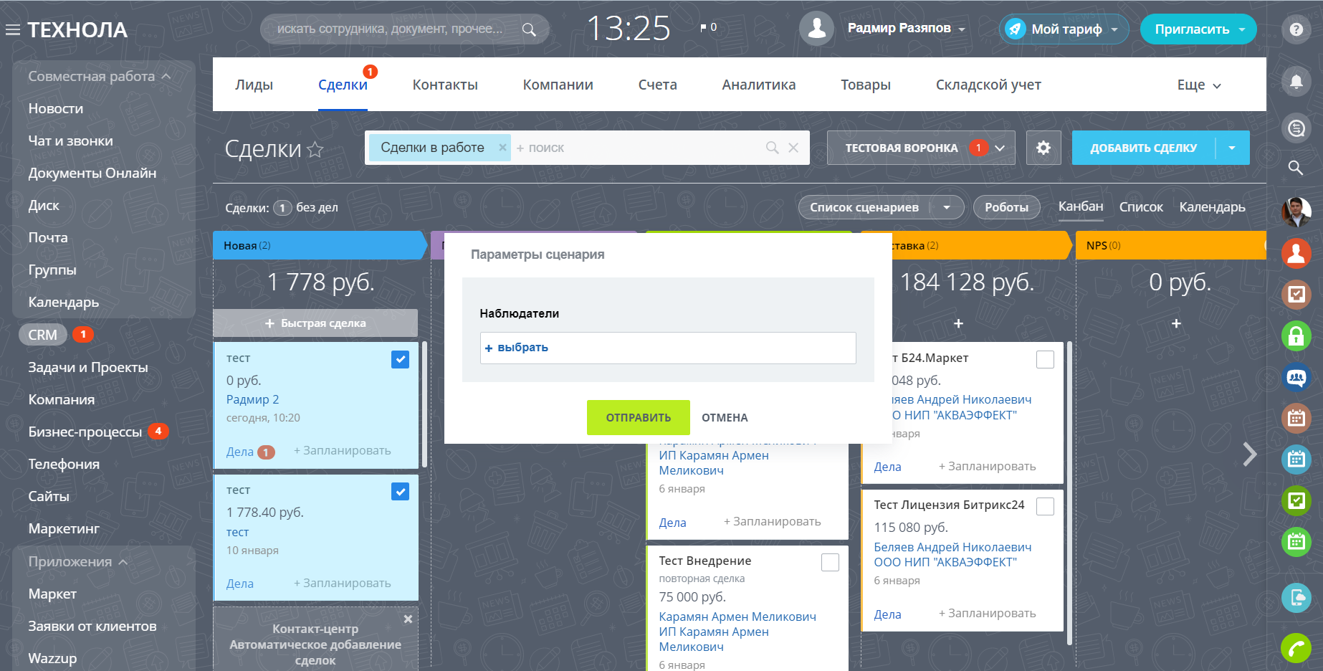Close the Контакт-центр promo card
The image size is (1323, 671).
tap(408, 619)
